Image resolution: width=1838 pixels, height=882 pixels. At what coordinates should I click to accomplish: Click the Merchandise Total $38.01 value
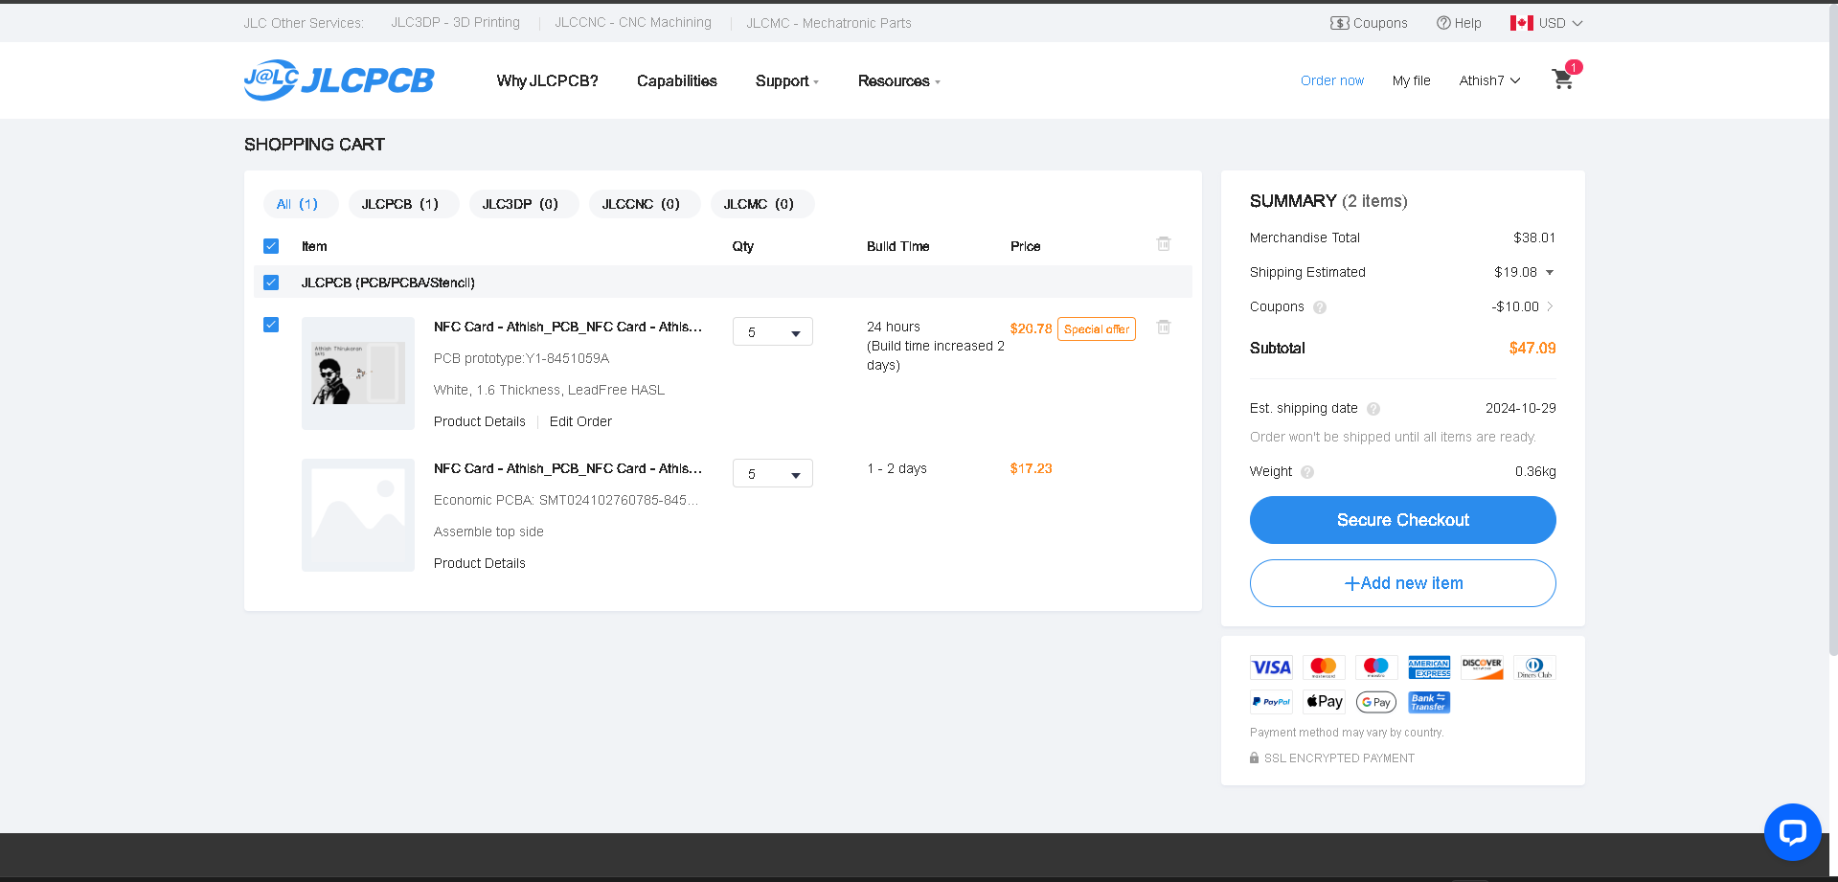[x=1534, y=237]
